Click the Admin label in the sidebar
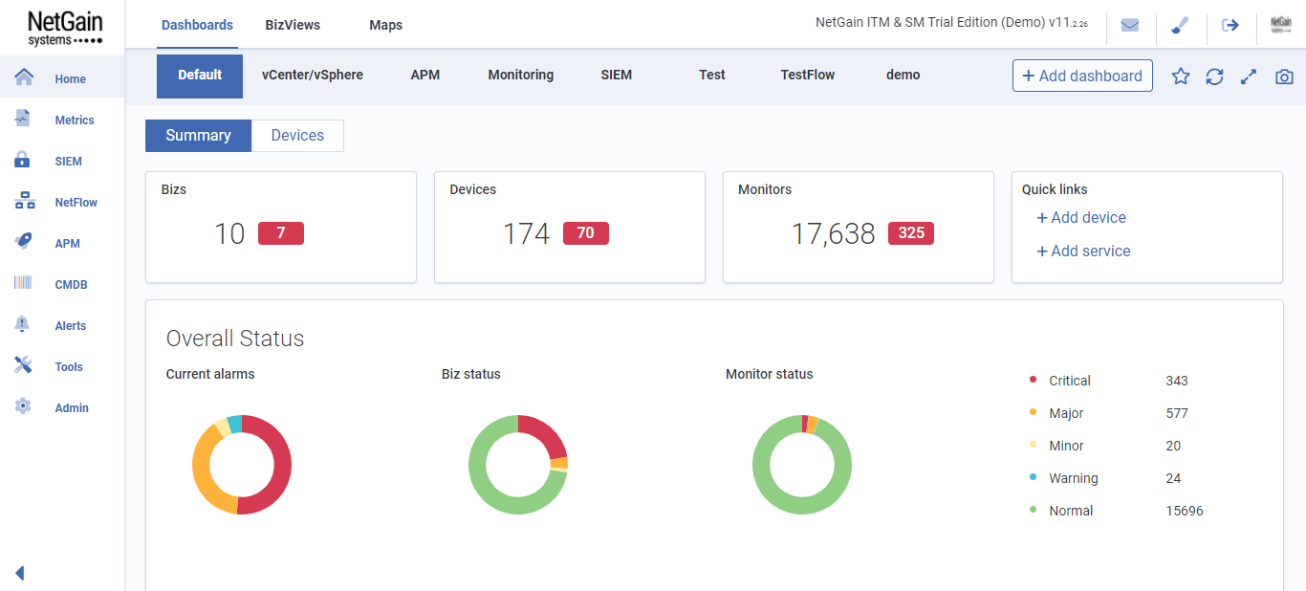Image resolution: width=1306 pixels, height=591 pixels. pos(72,408)
